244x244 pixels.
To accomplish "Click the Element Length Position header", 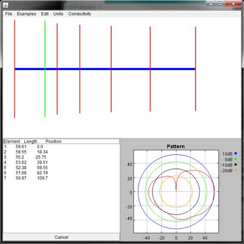I will (x=61, y=142).
